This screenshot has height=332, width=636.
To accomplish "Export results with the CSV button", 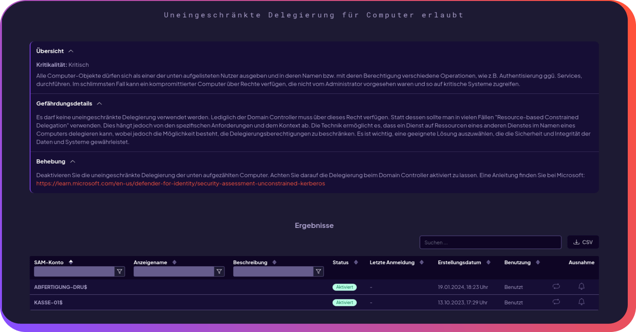I will click(583, 242).
